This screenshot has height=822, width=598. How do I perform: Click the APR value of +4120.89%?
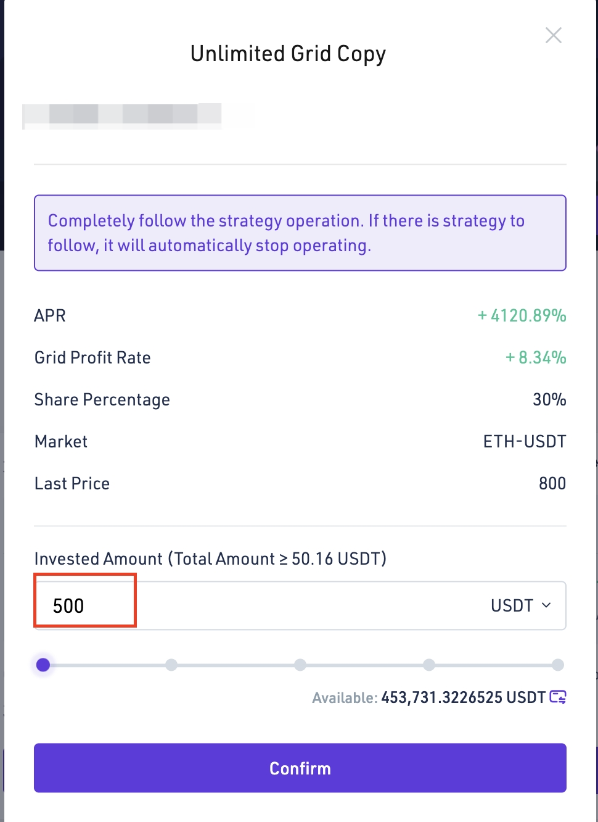[522, 315]
